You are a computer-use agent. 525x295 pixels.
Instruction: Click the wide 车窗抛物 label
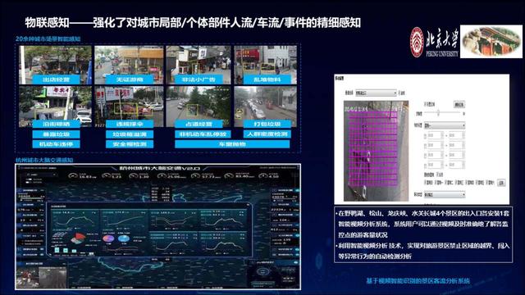(x=232, y=144)
